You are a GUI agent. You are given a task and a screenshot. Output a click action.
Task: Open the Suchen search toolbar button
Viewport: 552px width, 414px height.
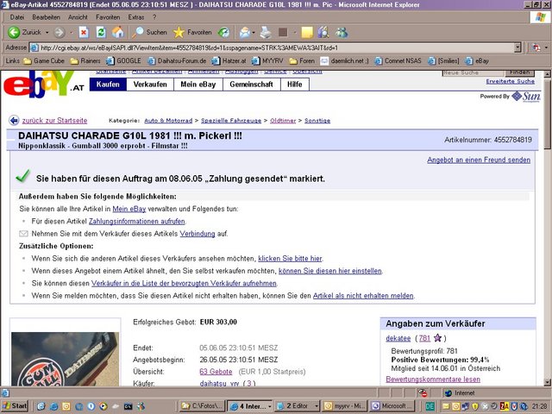click(147, 32)
